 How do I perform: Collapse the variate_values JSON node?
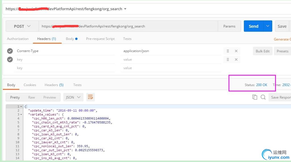[x=21, y=114]
